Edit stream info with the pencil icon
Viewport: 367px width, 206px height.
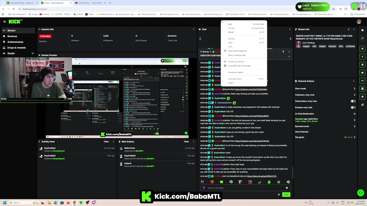coord(348,29)
